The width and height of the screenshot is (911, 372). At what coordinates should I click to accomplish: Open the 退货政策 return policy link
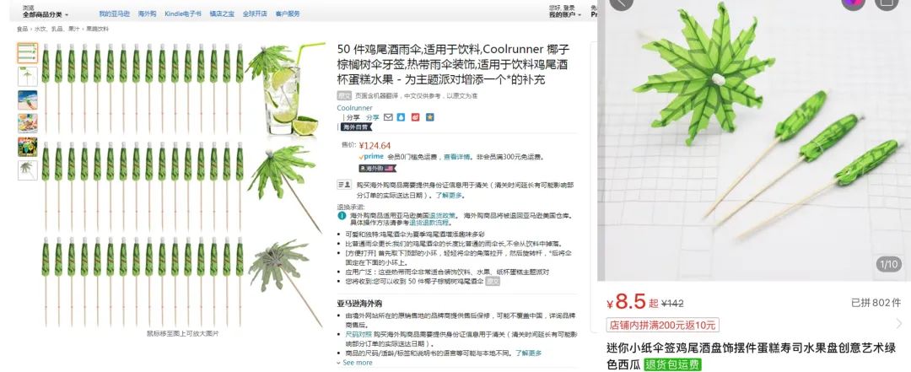pyautogui.click(x=443, y=216)
